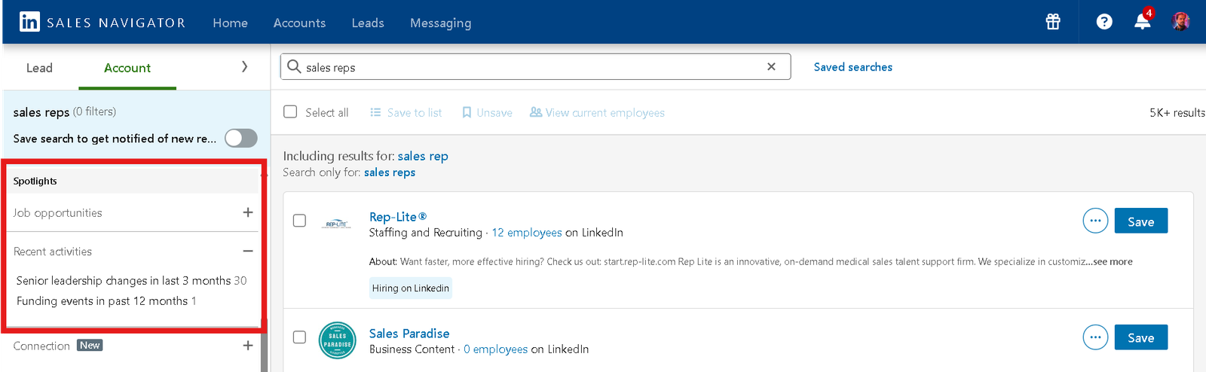Click the New badge beside Connection
Viewport: 1206px width, 372px height.
pos(90,345)
